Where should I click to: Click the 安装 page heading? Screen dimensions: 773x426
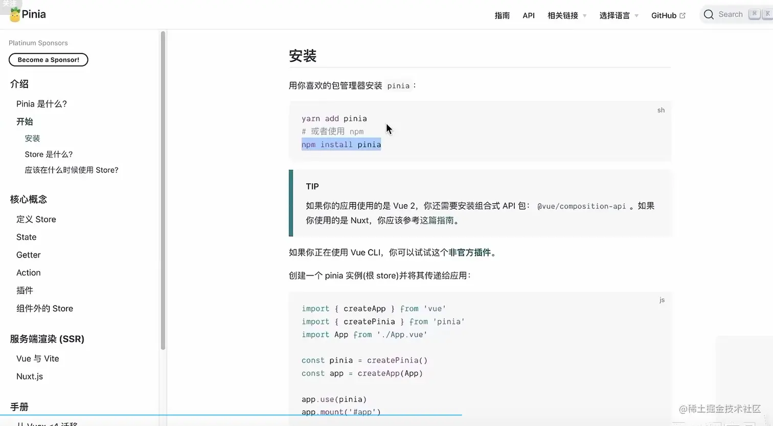(x=303, y=56)
